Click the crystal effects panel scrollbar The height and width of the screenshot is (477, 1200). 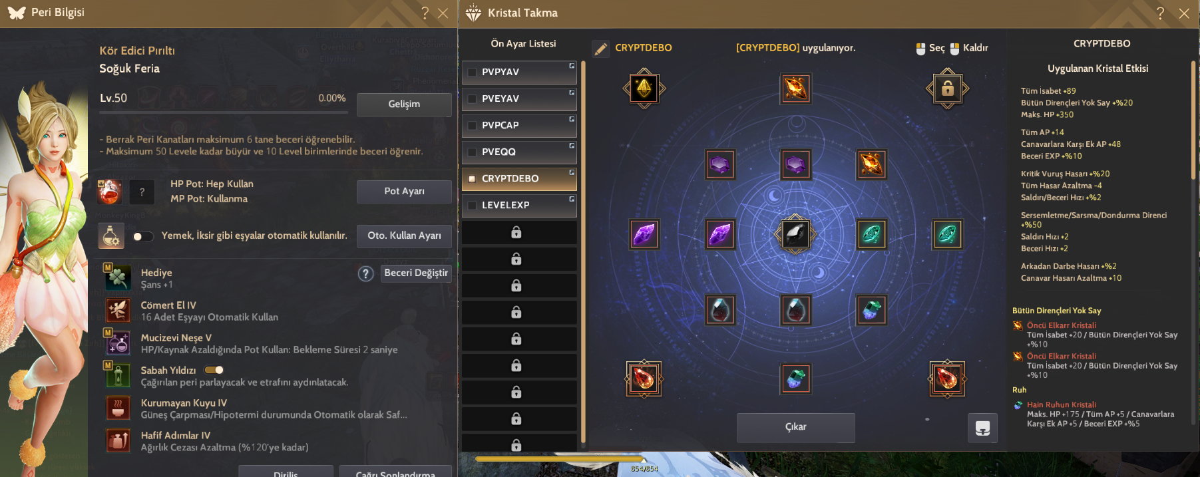click(1193, 108)
